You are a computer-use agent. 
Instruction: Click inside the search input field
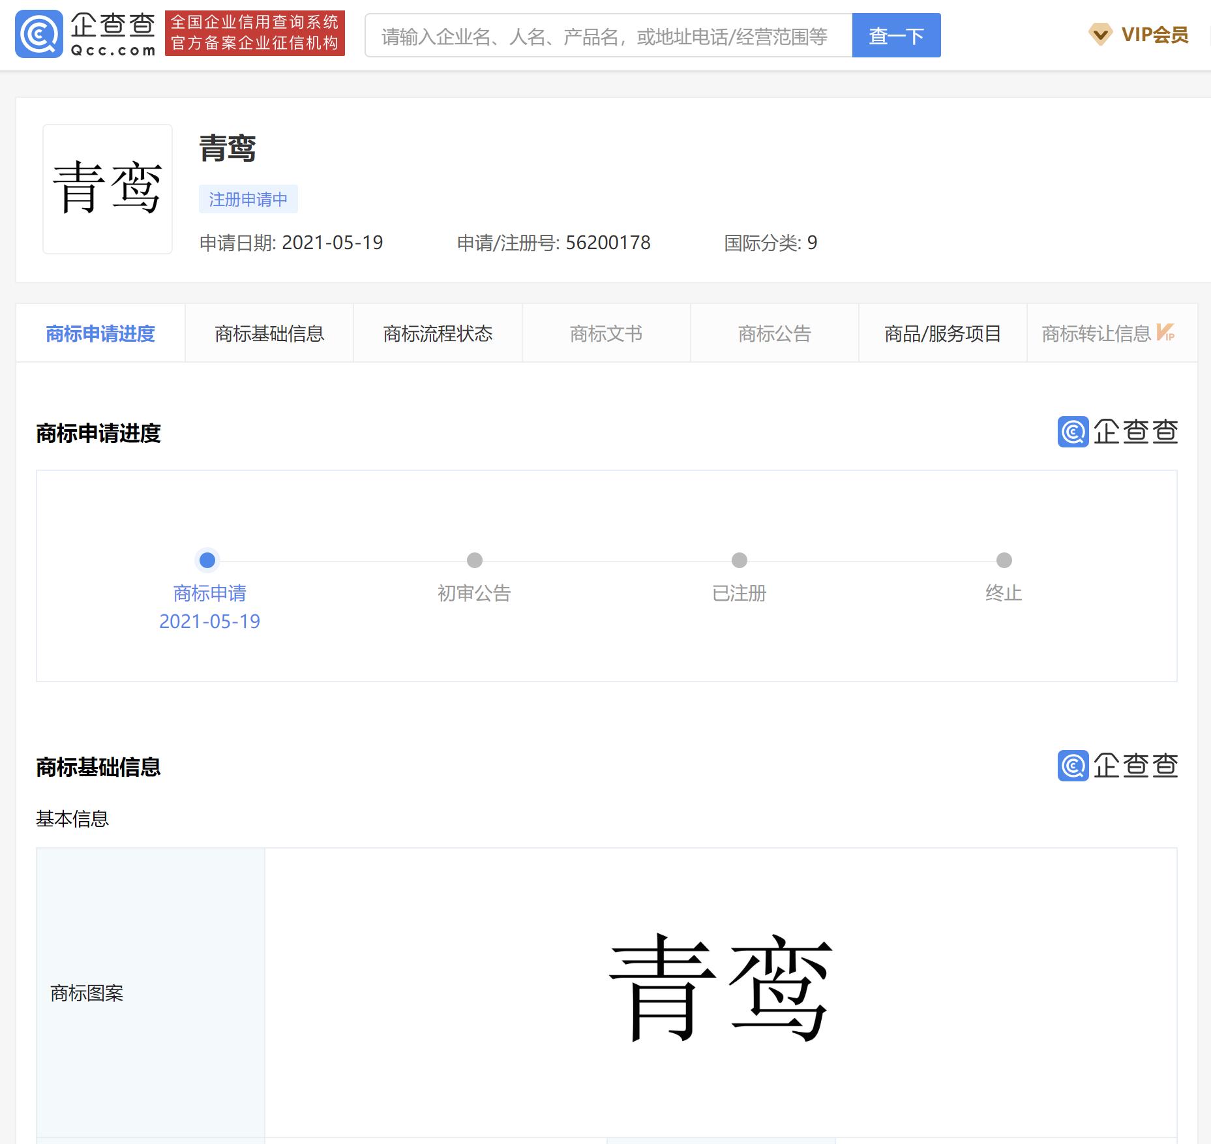(606, 36)
